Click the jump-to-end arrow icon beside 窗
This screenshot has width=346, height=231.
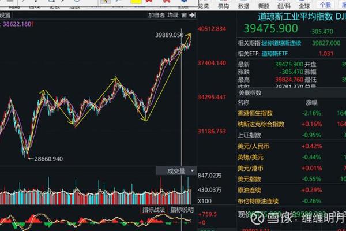pyautogui.click(x=193, y=15)
